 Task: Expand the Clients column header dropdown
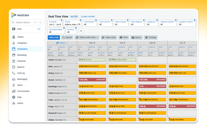tap(62, 43)
